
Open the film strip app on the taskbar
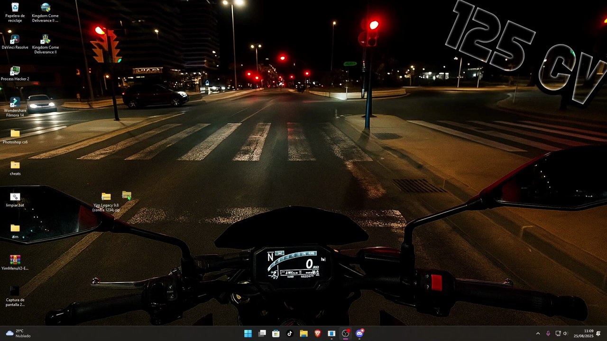coord(331,333)
